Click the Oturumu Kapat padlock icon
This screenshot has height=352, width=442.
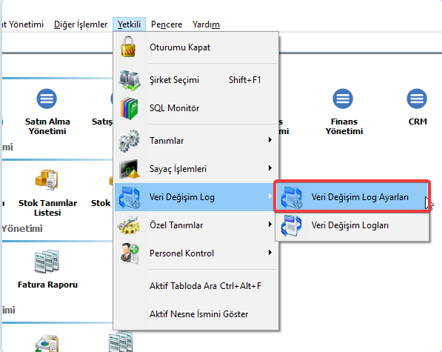(129, 47)
